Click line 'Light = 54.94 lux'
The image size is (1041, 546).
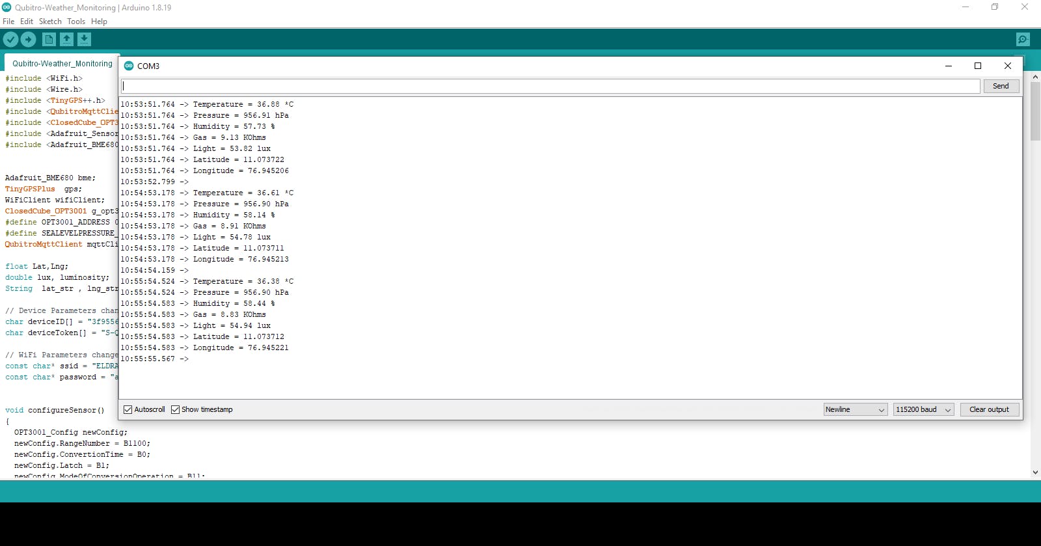point(232,325)
